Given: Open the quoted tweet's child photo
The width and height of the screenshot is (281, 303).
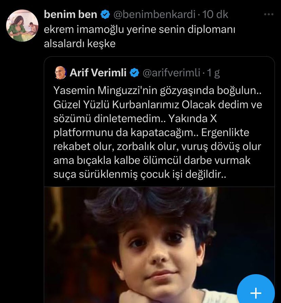Looking at the screenshot, I should click(x=159, y=245).
